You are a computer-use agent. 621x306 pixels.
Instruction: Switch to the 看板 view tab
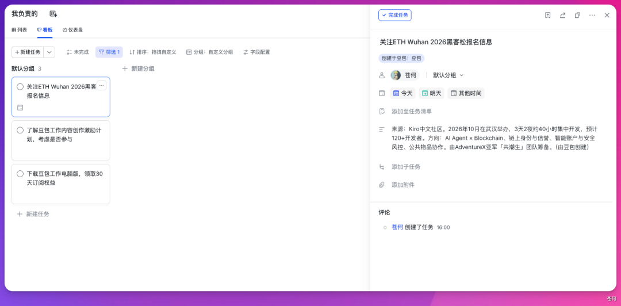45,30
